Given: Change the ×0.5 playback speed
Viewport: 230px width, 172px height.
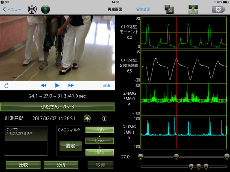Looking at the screenshot, I should (x=107, y=86).
